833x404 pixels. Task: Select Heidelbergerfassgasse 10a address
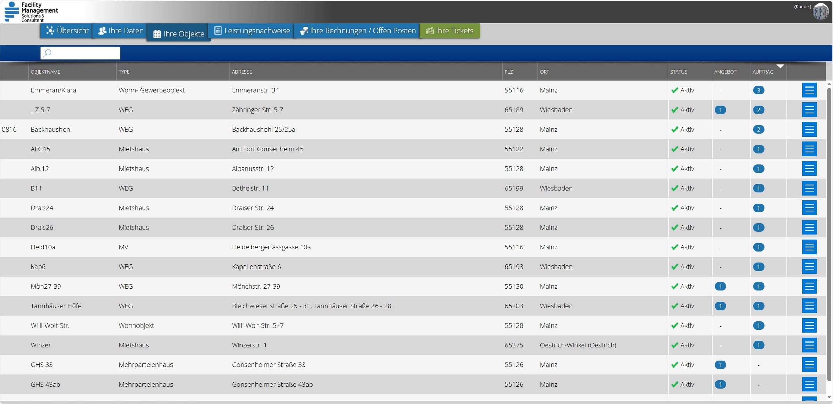tap(271, 247)
